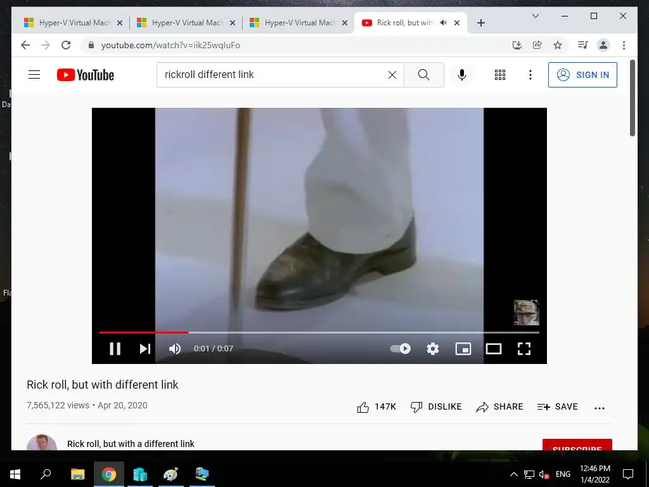649x487 pixels.
Task: Open the channel avatar image
Action: pos(42,442)
